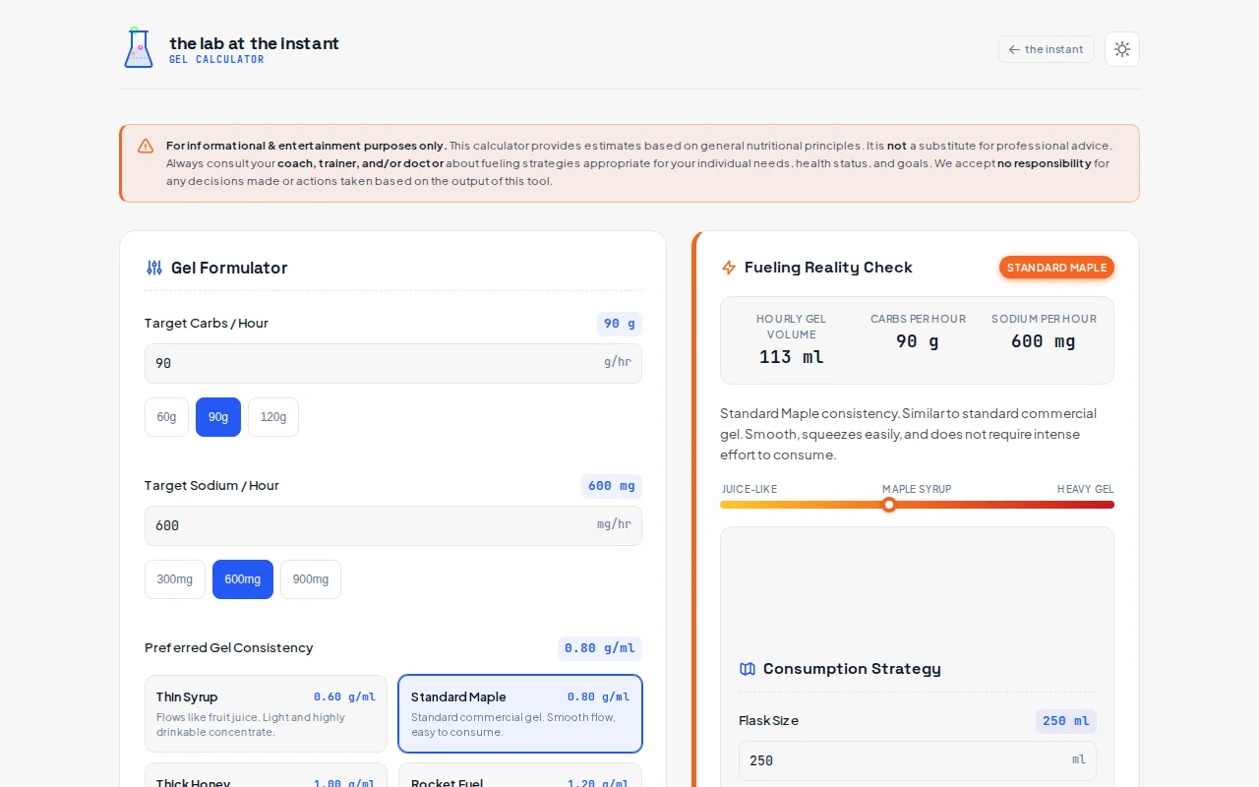The image size is (1259, 787).
Task: Click the '600 mg' sodium per hour value
Action: [x=1044, y=341]
